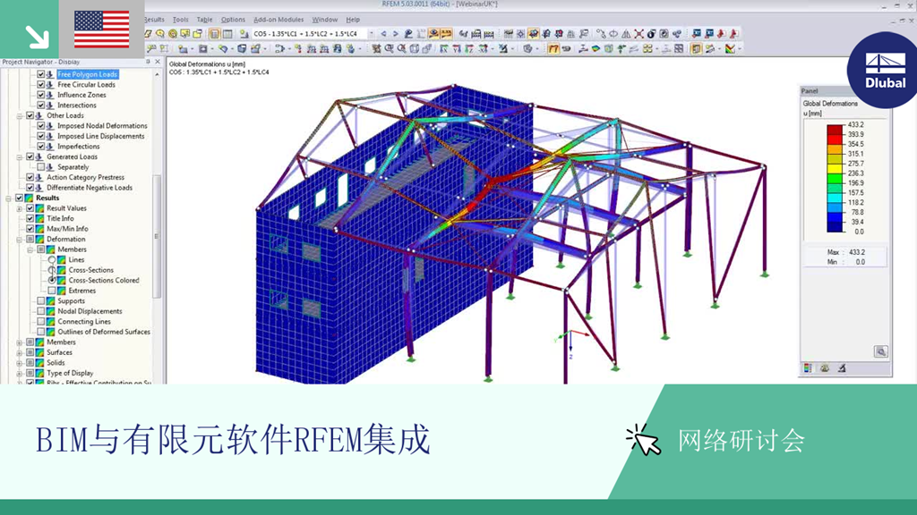Toggle the Action Category Prestress checkbox

click(30, 177)
